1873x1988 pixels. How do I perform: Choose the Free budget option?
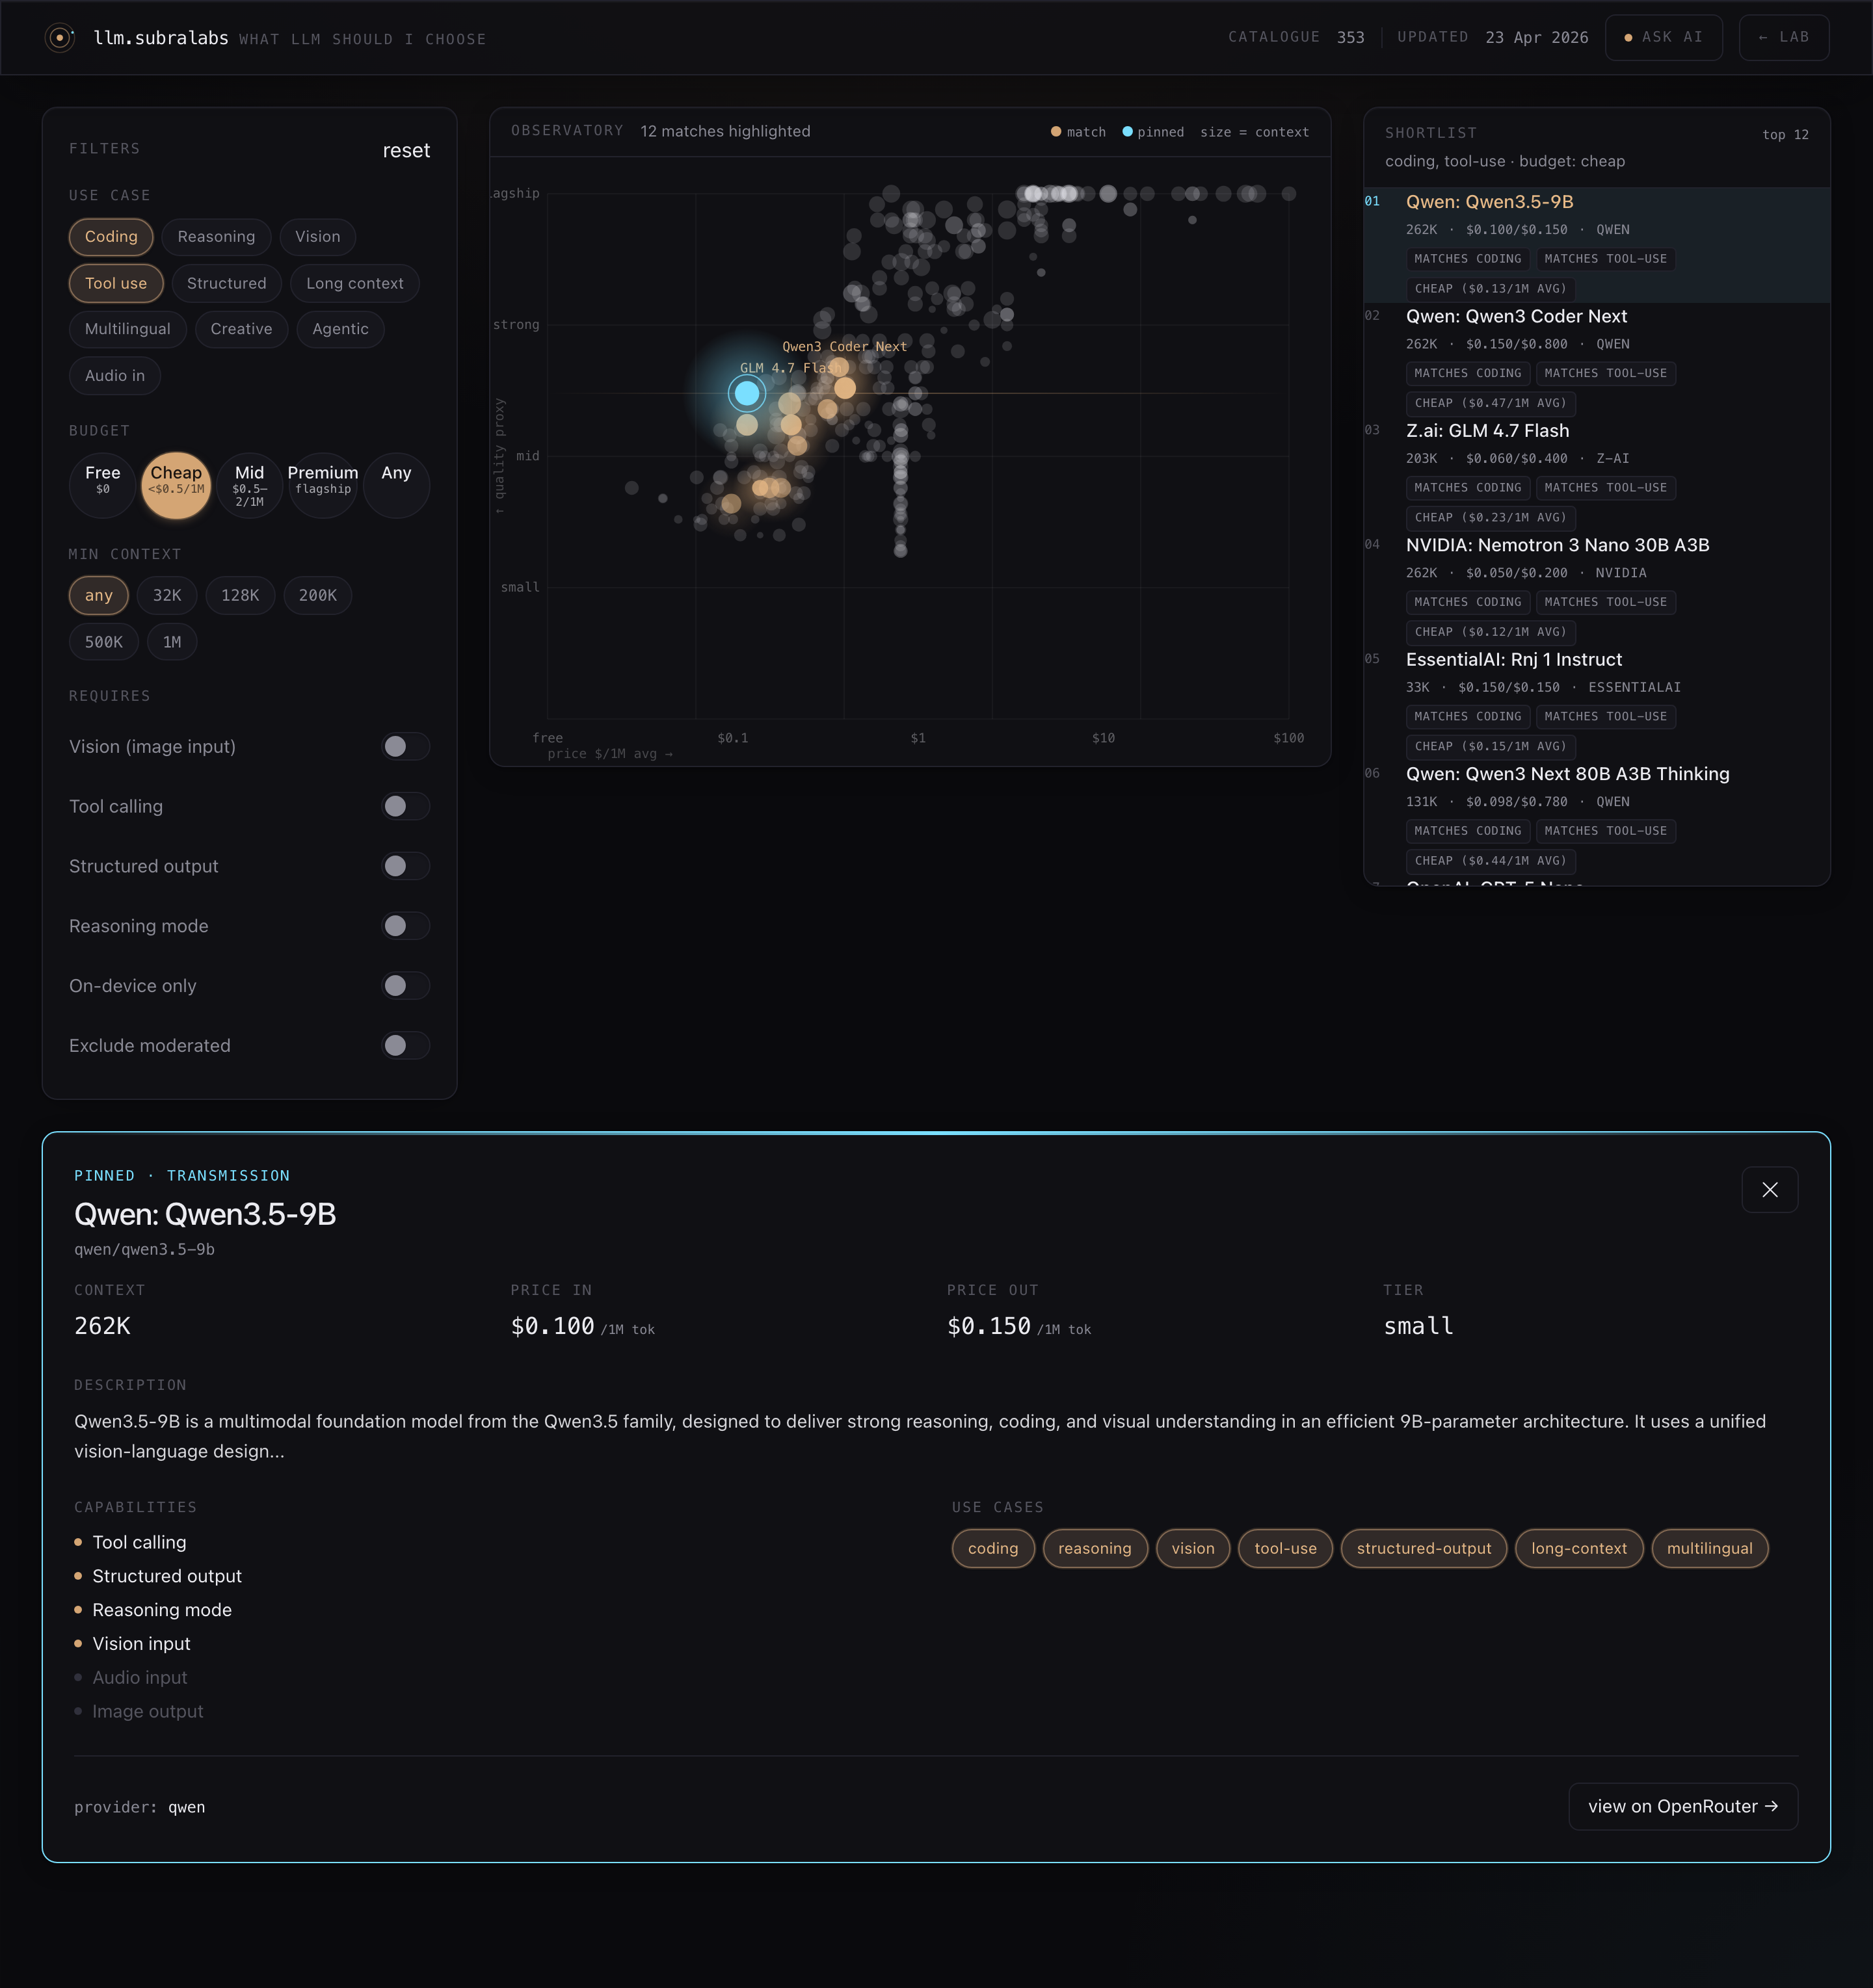pyautogui.click(x=102, y=485)
